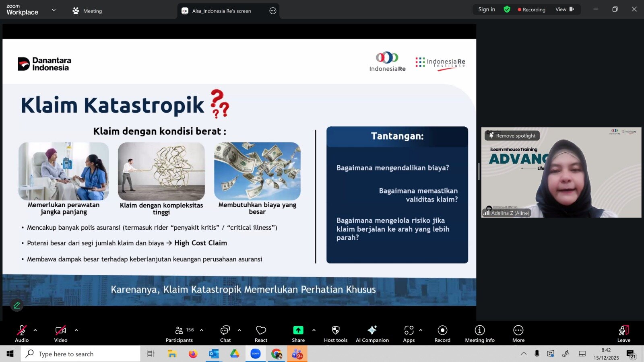Click the panel divider resize handle
The image size is (644, 362).
coord(479,172)
